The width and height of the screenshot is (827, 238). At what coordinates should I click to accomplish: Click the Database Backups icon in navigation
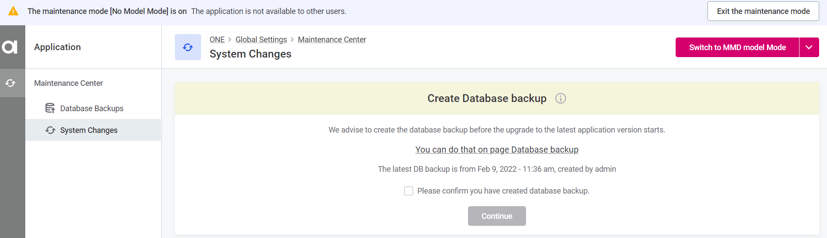pyautogui.click(x=50, y=108)
